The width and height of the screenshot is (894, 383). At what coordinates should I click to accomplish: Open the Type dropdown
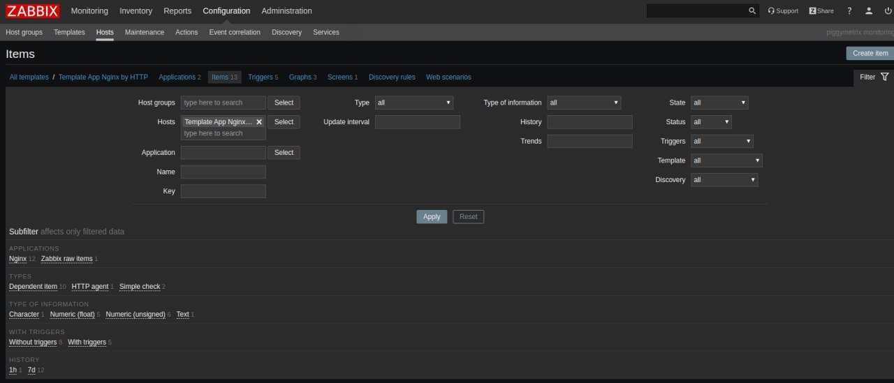tap(414, 103)
